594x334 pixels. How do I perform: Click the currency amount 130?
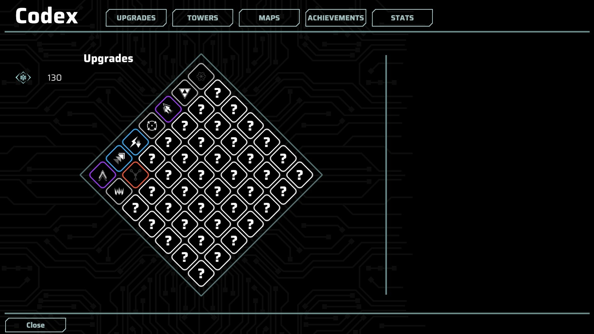tap(54, 78)
